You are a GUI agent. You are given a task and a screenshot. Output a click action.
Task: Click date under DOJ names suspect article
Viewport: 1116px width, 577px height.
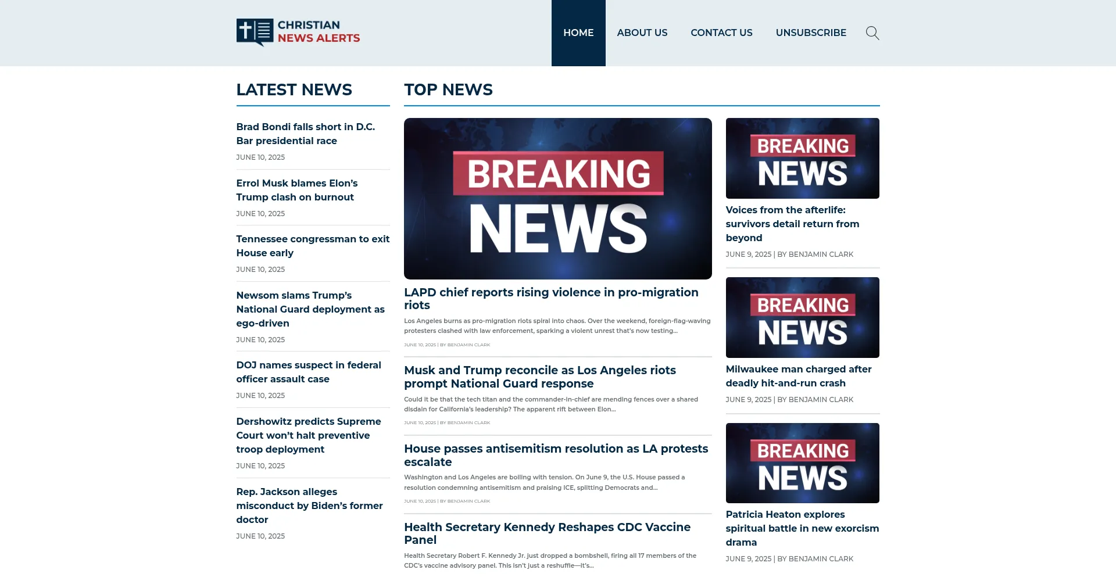[260, 396]
